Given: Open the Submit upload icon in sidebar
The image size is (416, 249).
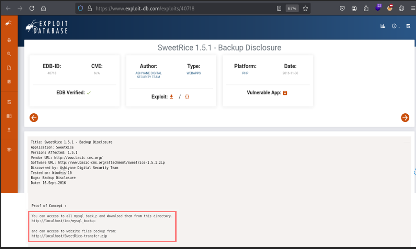Looking at the screenshot, I should (x=9, y=129).
